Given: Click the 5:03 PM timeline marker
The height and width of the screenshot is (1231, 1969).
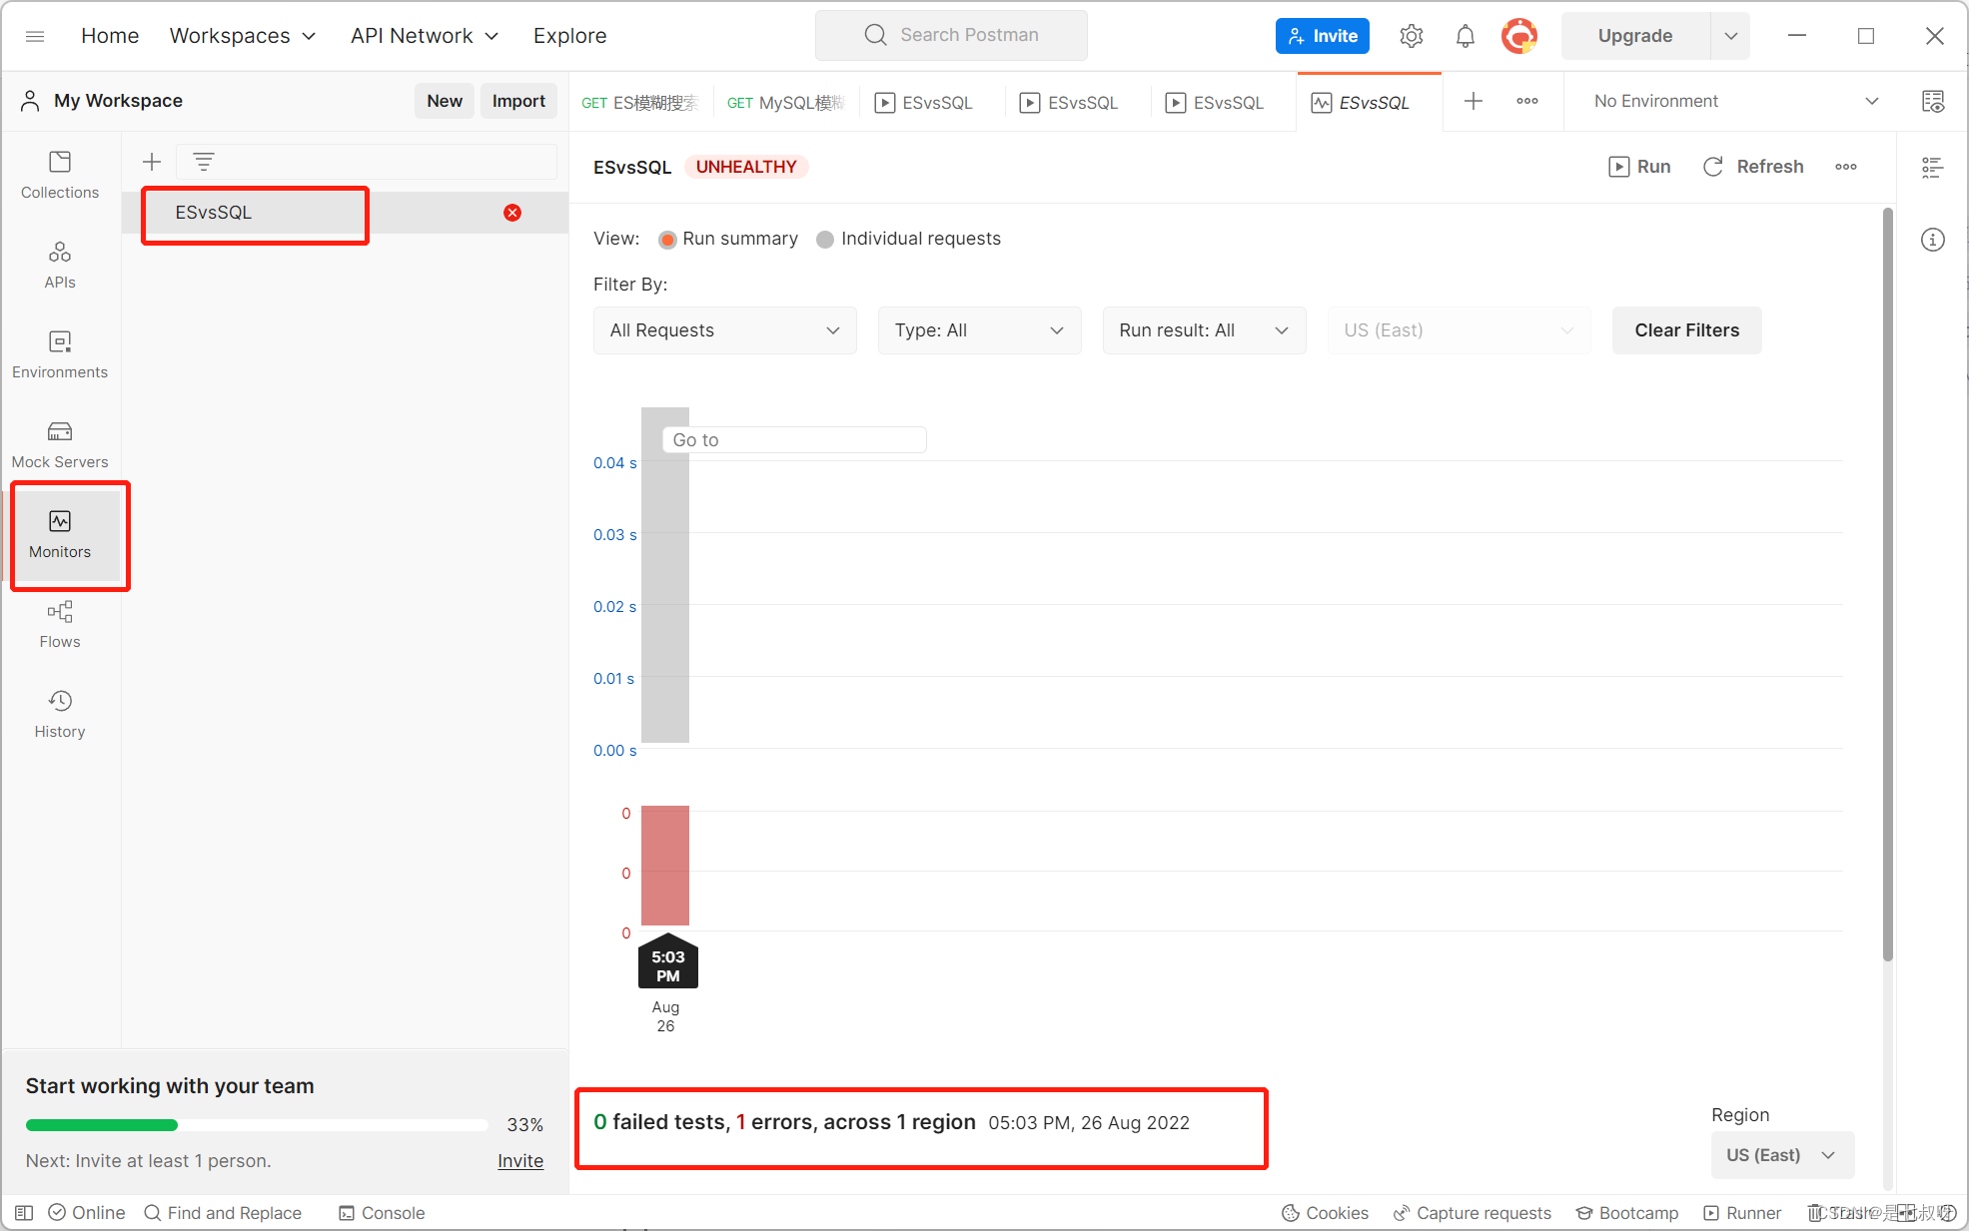Looking at the screenshot, I should pyautogui.click(x=668, y=965).
